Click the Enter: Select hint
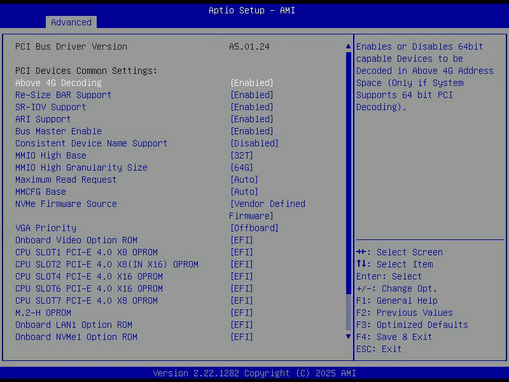This screenshot has width=509, height=382. click(389, 276)
